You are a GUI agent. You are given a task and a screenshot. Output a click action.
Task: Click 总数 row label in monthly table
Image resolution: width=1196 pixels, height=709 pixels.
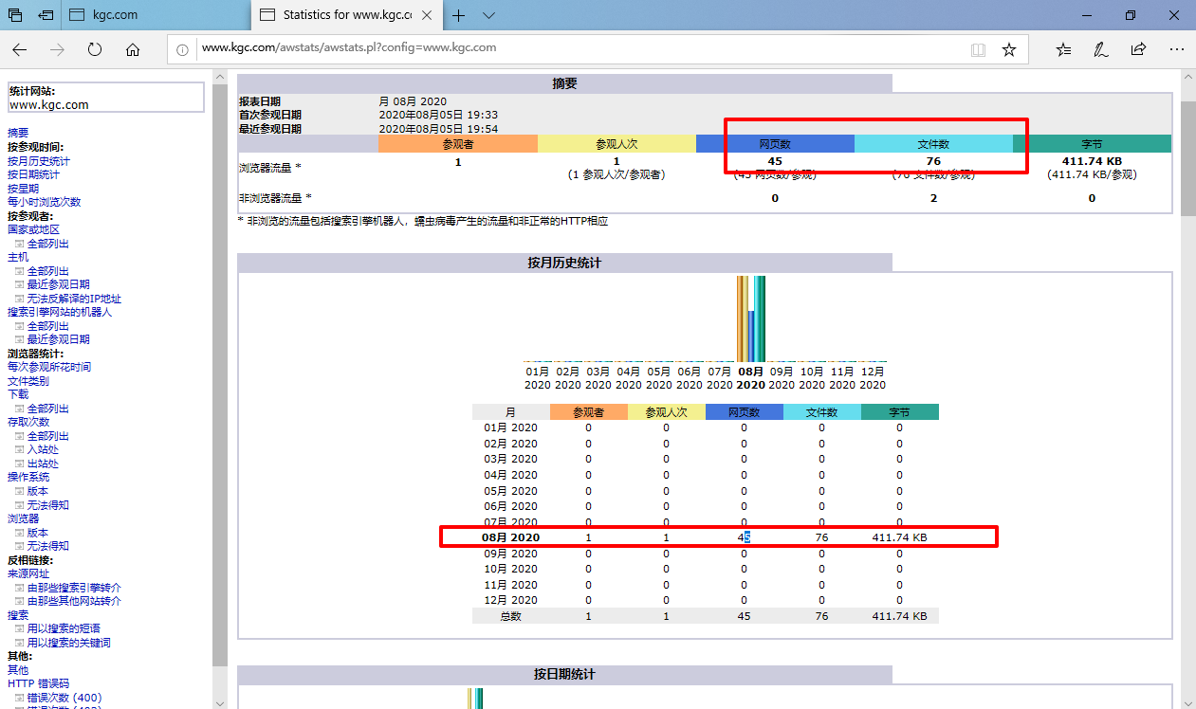tap(510, 616)
